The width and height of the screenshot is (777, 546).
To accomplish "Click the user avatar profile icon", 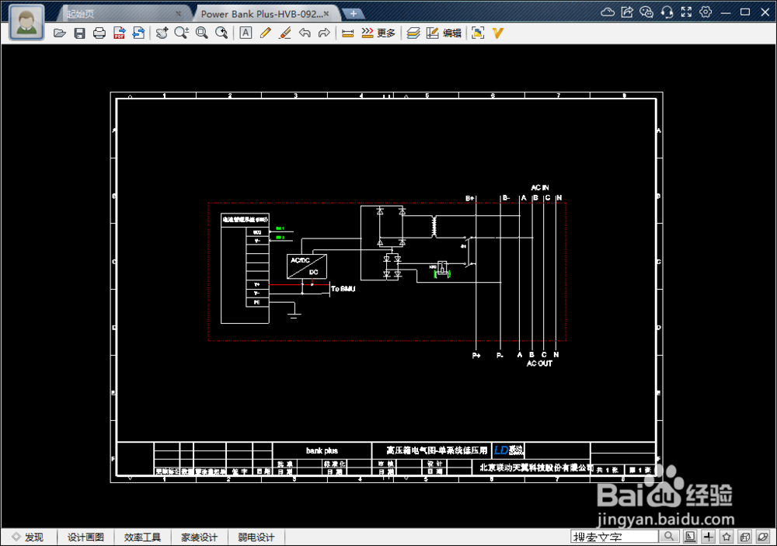I will tap(26, 23).
